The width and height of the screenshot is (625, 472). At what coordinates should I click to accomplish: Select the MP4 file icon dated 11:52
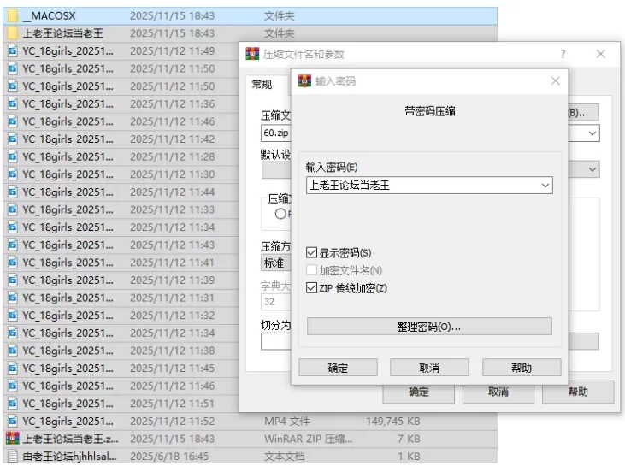click(x=13, y=421)
